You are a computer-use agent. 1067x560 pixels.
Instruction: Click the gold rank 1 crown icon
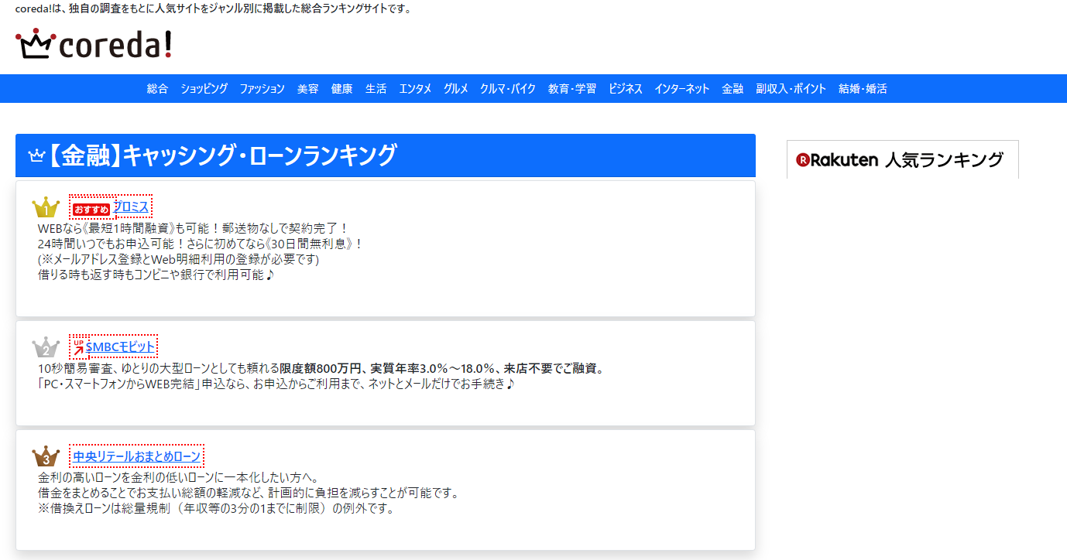tap(46, 207)
